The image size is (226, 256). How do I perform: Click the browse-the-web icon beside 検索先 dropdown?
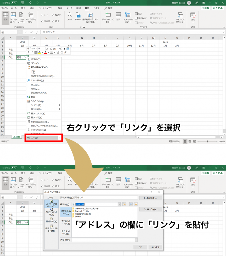coord(131,204)
